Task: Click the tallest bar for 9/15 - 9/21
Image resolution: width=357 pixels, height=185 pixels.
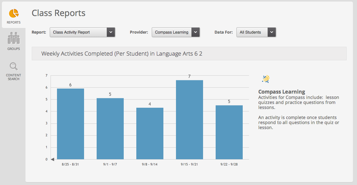Action: click(189, 119)
